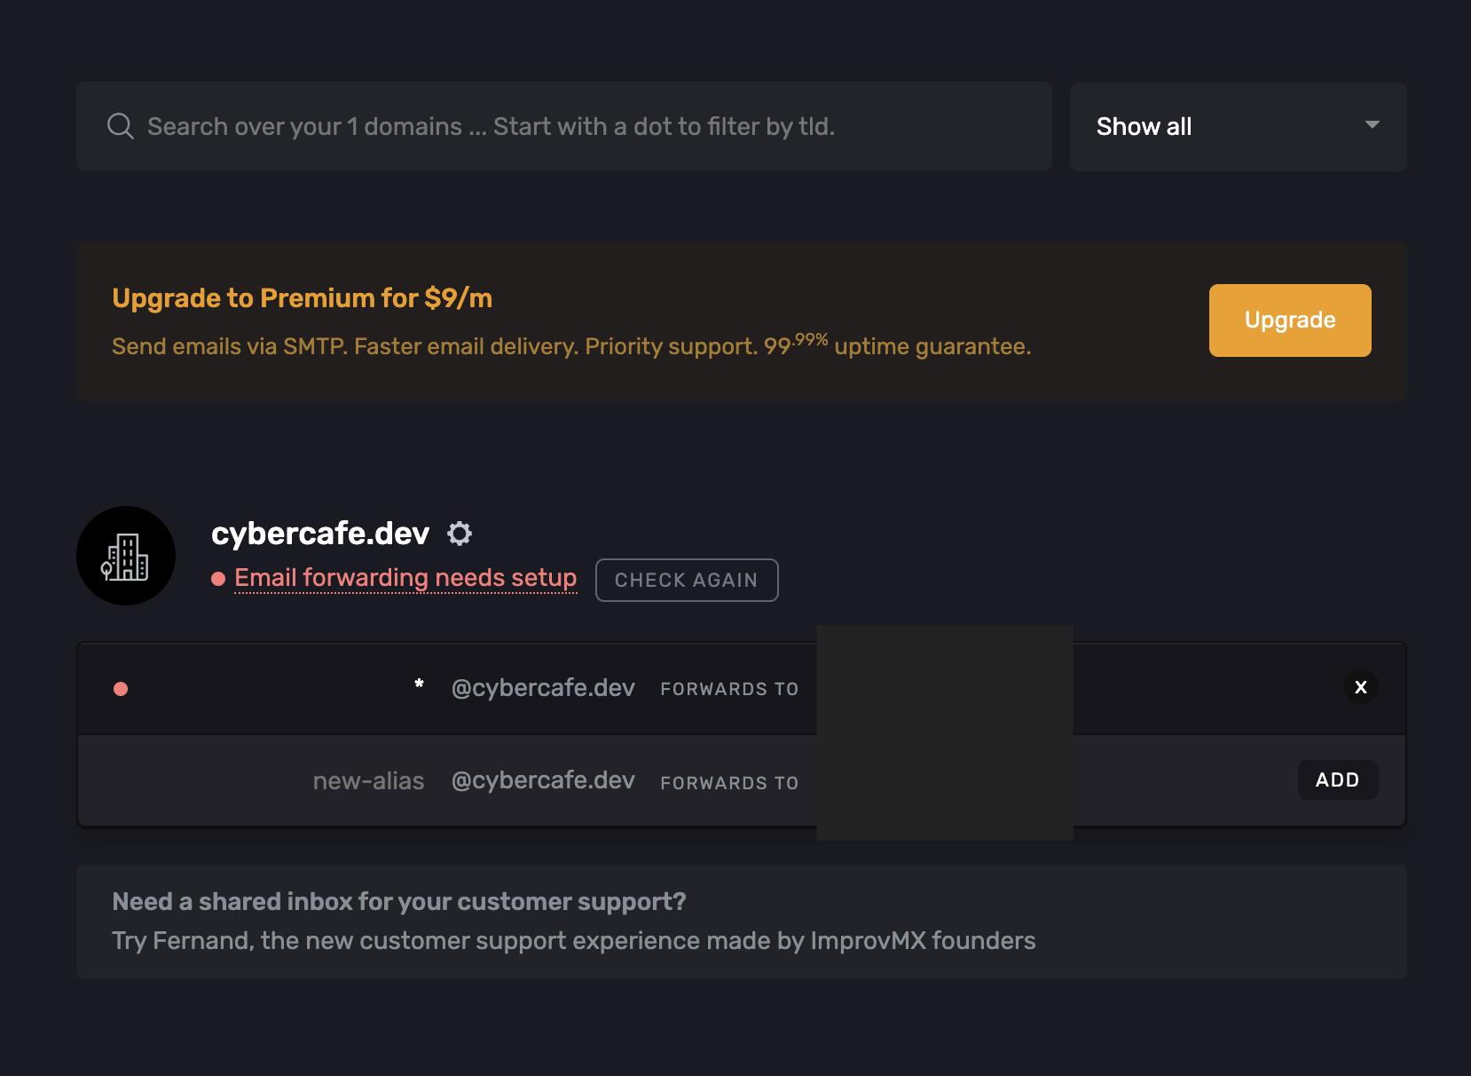1471x1076 pixels.
Task: Click @cybercafe.dev text in wildcard row
Action: 543,688
